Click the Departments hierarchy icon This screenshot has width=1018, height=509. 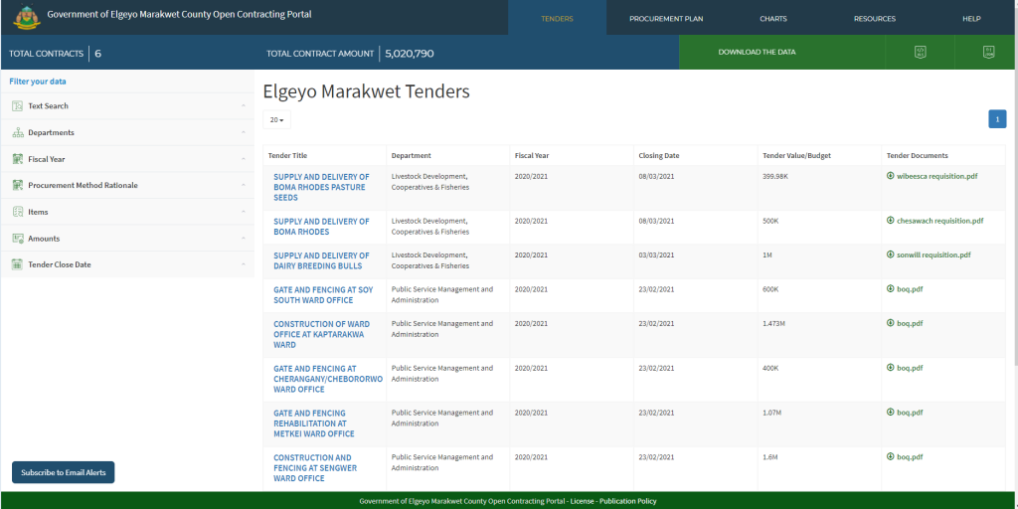click(17, 132)
